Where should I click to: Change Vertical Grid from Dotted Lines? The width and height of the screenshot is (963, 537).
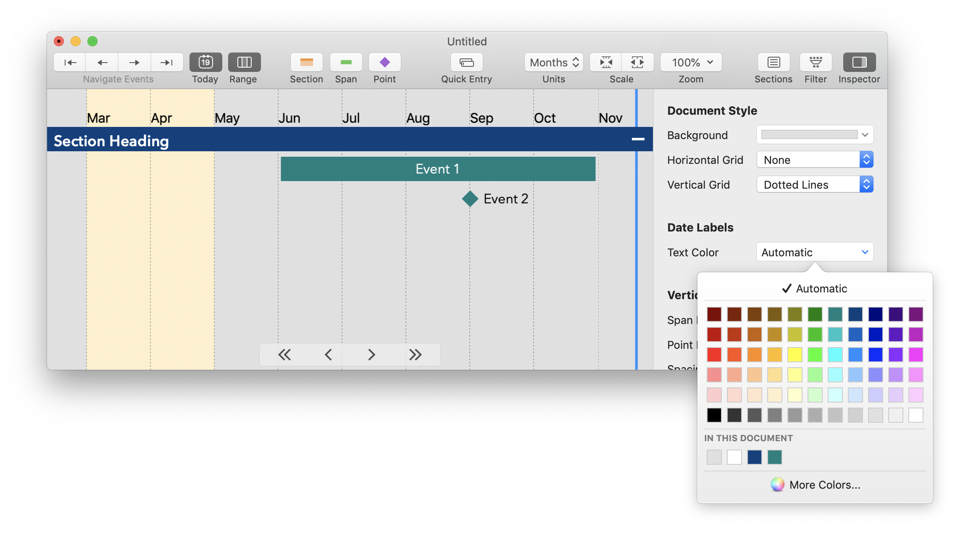[814, 184]
